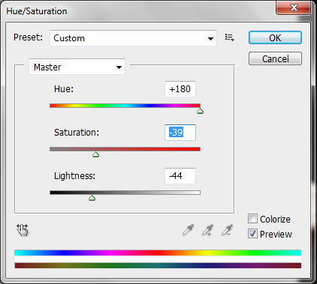The image size is (317, 284).
Task: Close the Hue/Saturation dialog window
Action: (x=294, y=7)
